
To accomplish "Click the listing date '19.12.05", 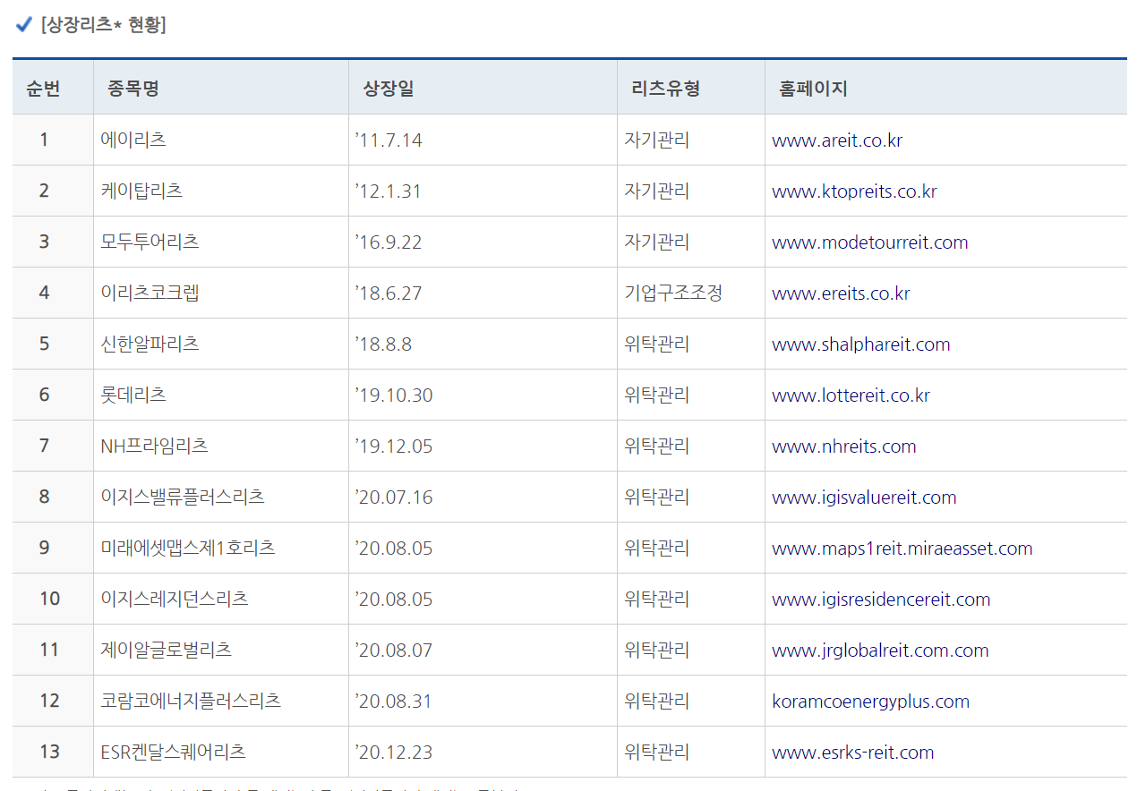I will (x=394, y=446).
